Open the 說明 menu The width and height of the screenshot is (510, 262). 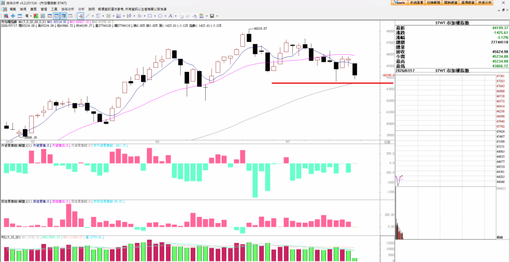coord(92,9)
